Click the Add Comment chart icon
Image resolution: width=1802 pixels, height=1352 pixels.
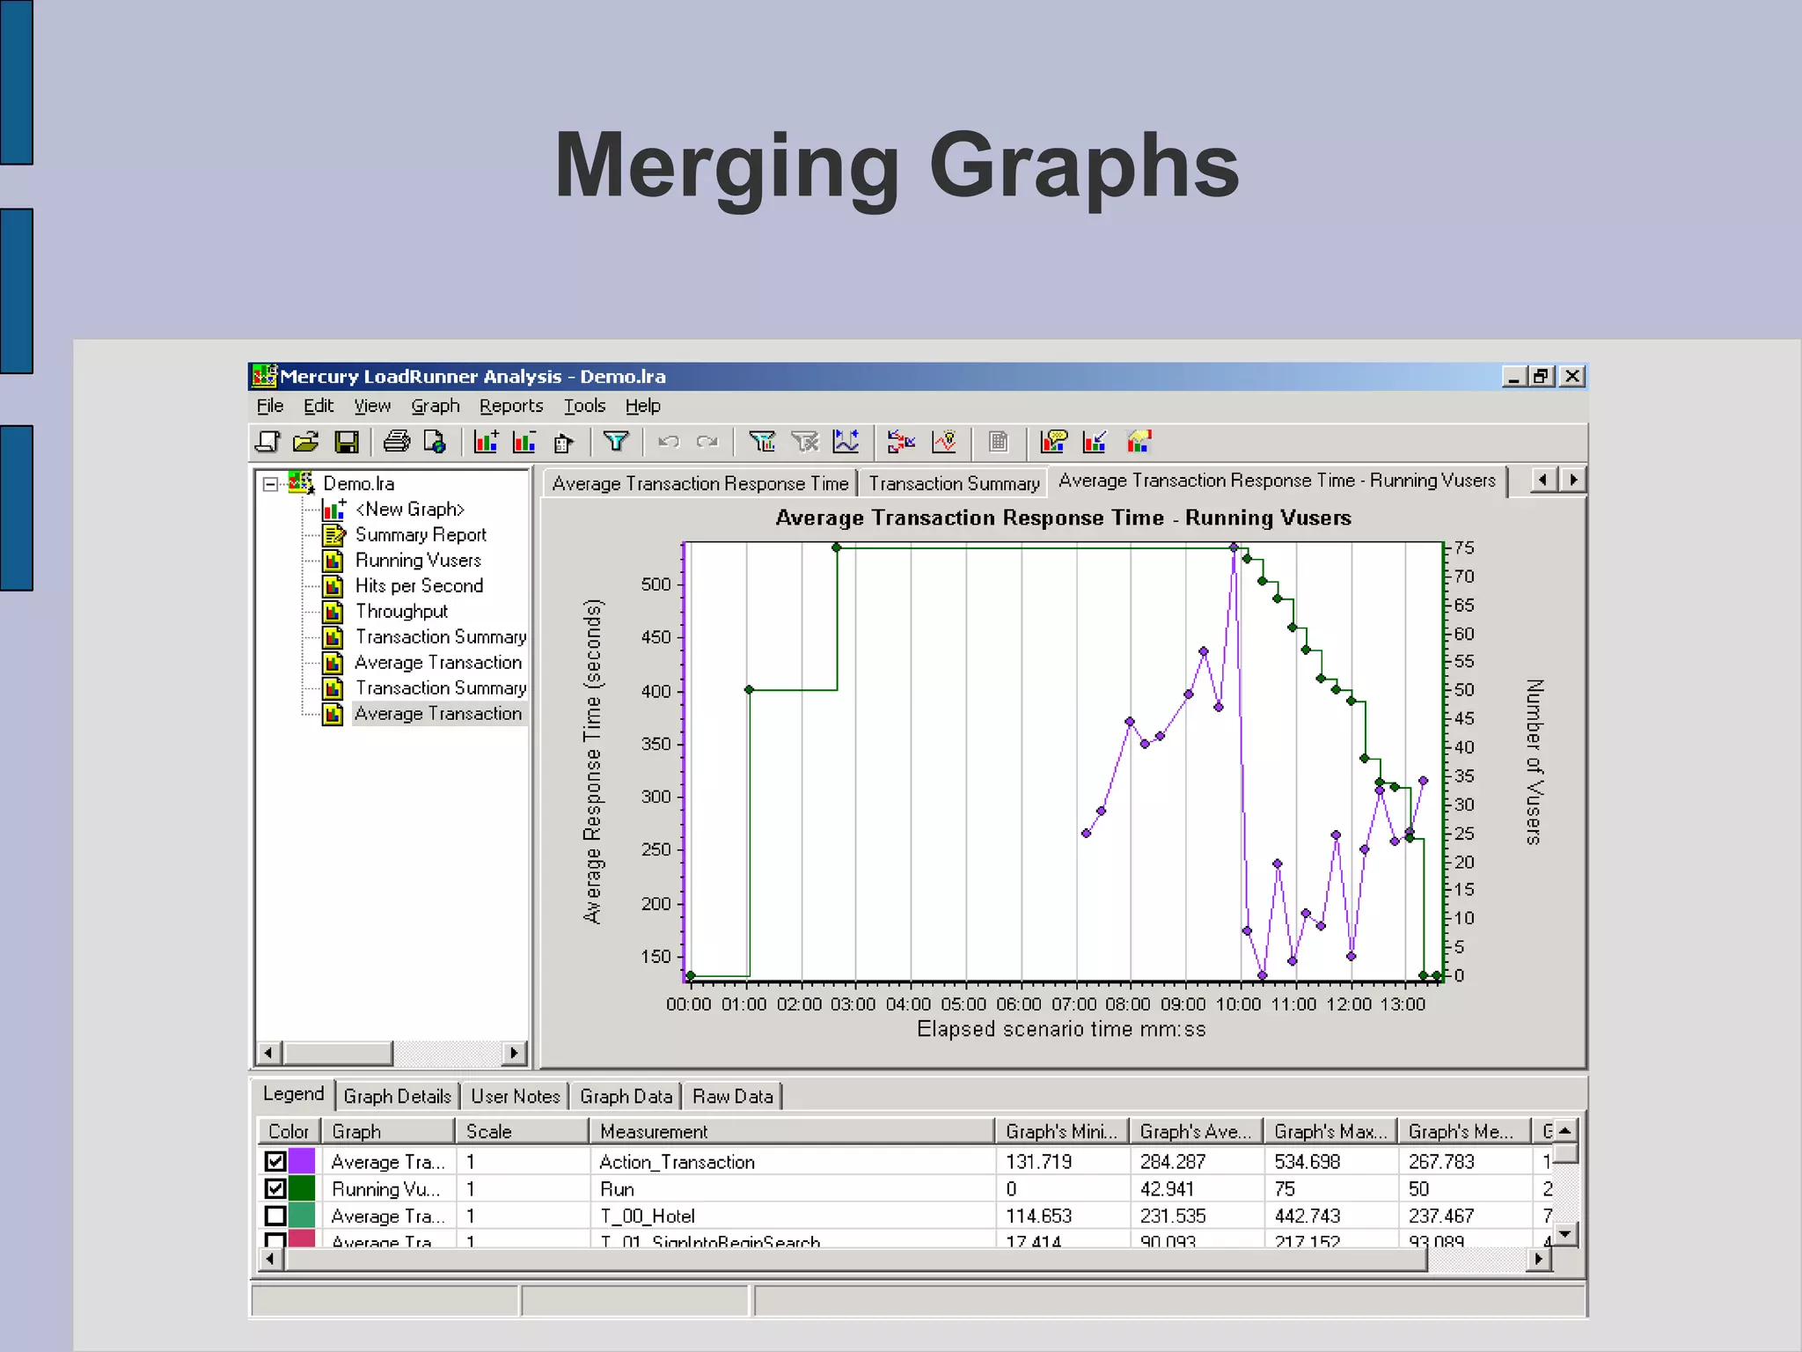tap(1053, 441)
